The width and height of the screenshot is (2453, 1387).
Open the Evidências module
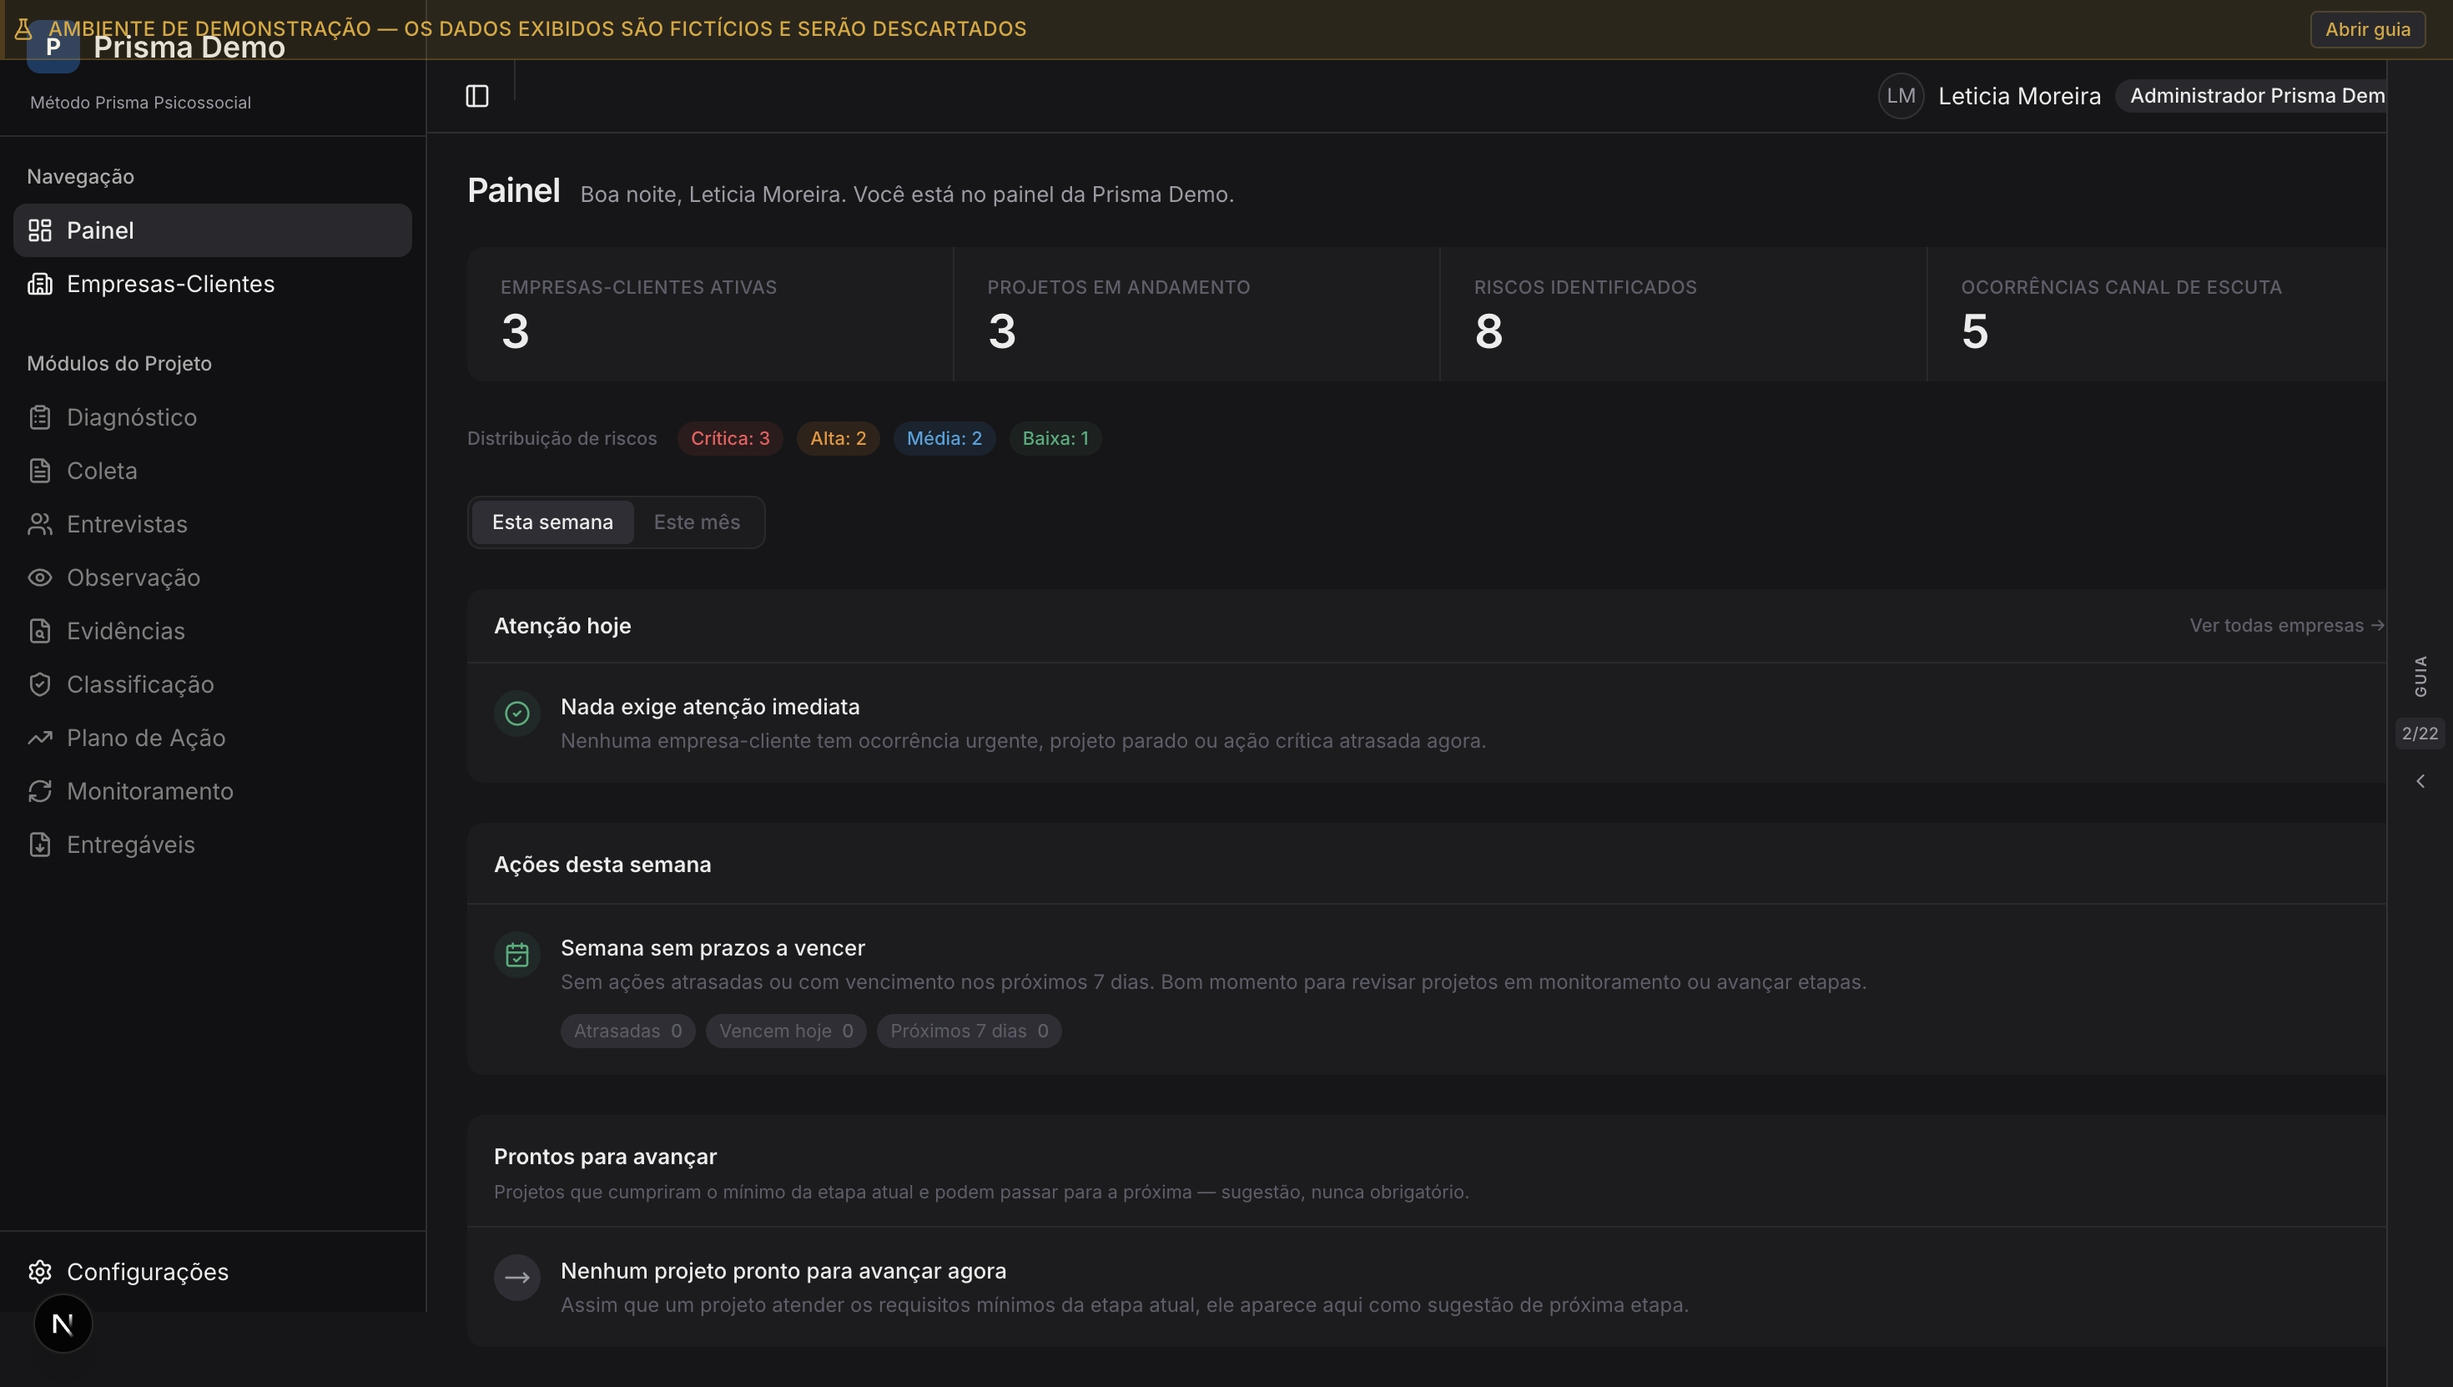[x=126, y=631]
